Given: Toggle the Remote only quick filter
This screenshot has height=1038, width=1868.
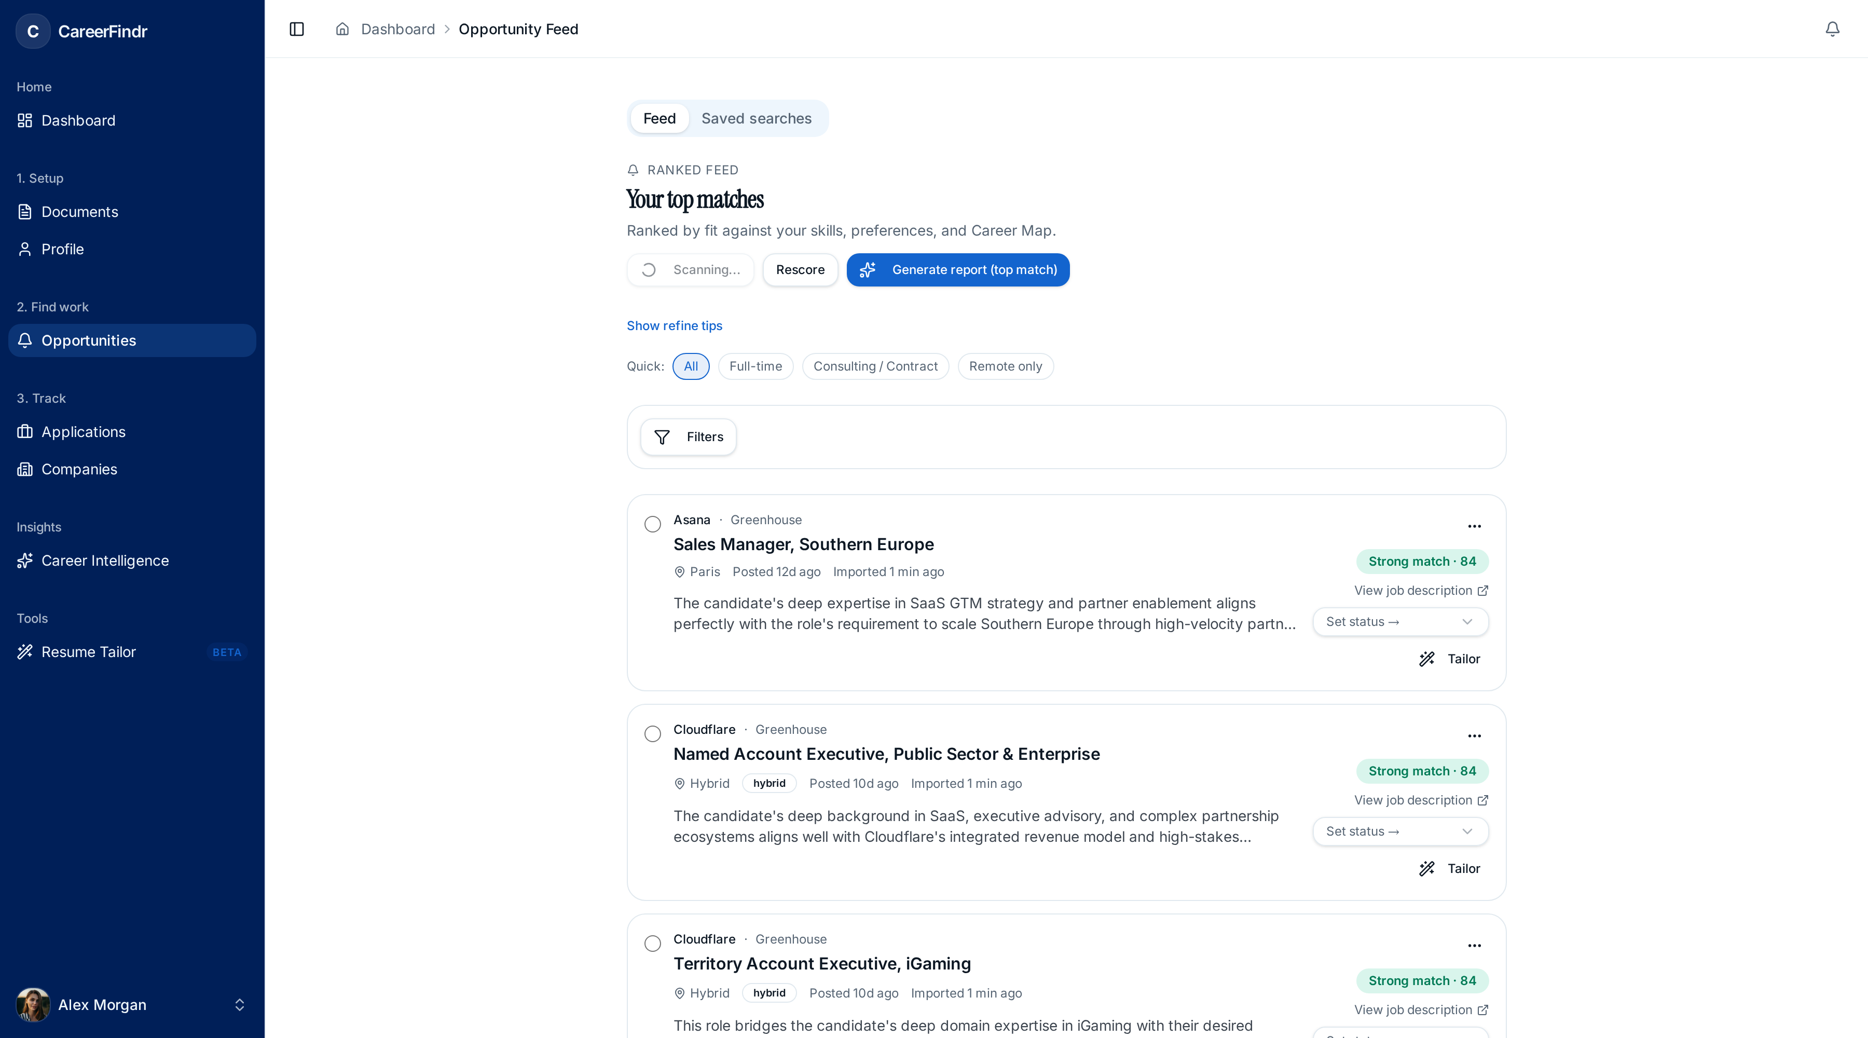Looking at the screenshot, I should (1005, 366).
